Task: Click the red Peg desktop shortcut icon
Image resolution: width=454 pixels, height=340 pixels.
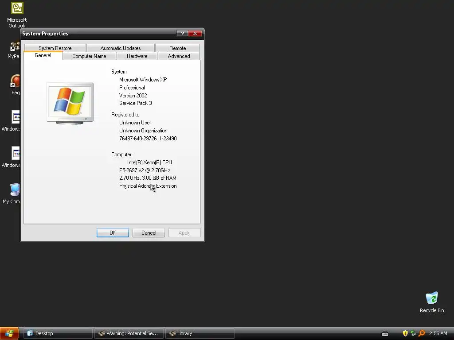Action: tap(15, 85)
